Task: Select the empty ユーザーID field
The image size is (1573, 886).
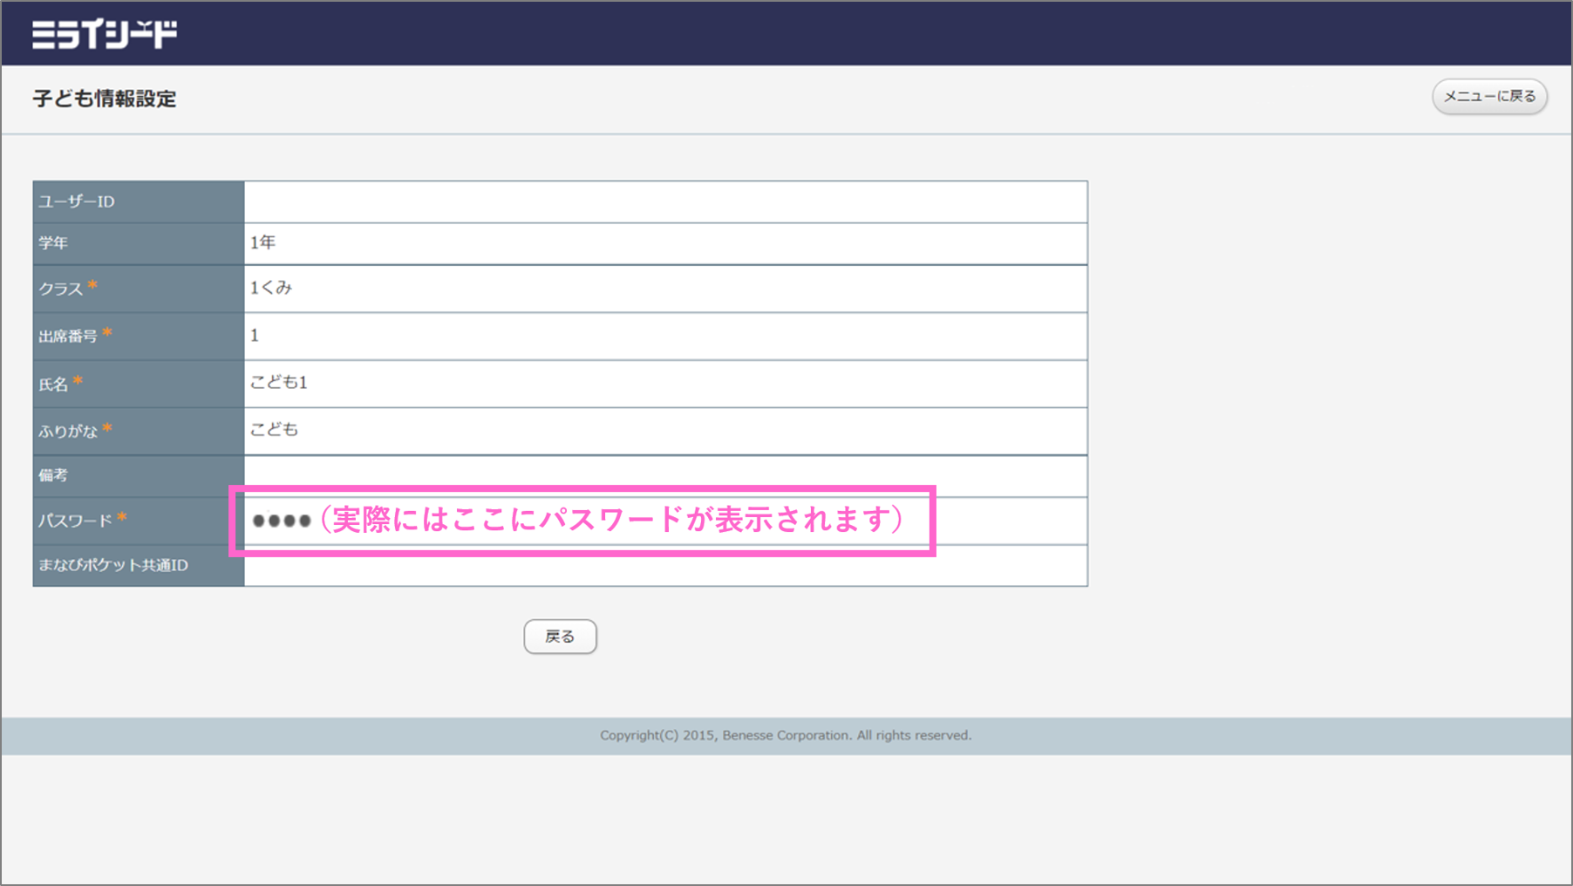Action: click(663, 201)
